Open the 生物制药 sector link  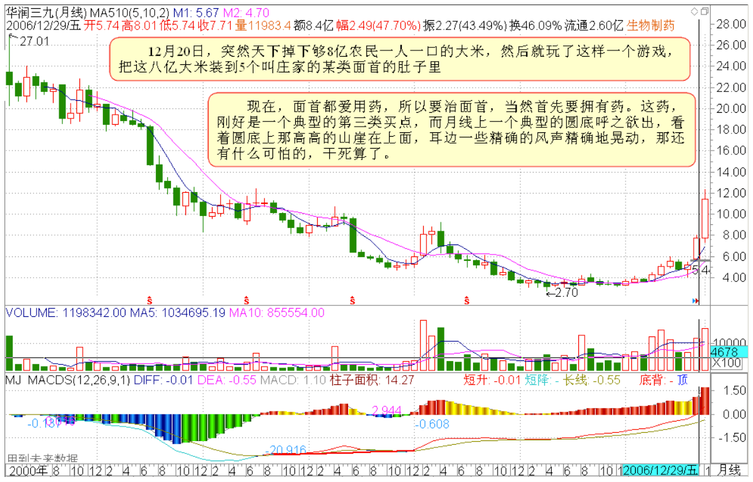[650, 25]
